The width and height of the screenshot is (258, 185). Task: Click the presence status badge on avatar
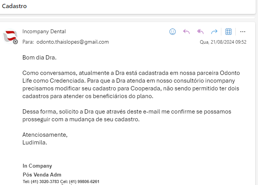coord(15,42)
